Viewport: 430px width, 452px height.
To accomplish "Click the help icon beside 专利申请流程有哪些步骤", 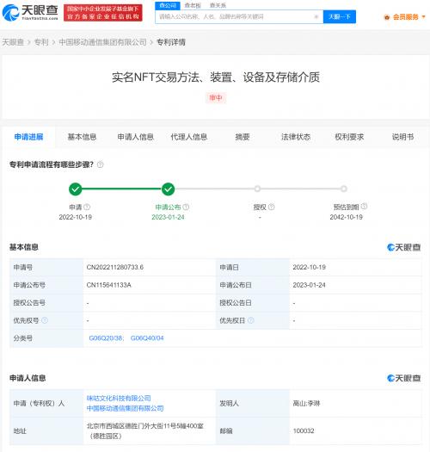I will click(101, 164).
